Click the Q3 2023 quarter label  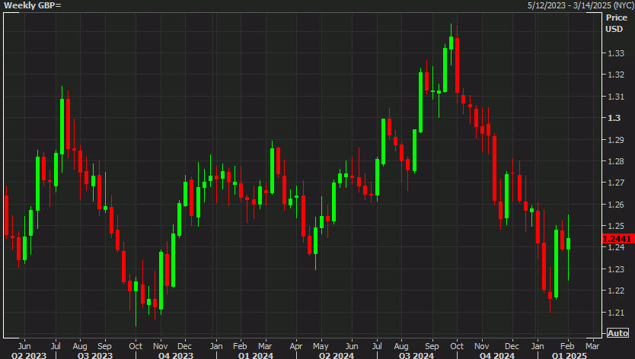[x=95, y=355]
